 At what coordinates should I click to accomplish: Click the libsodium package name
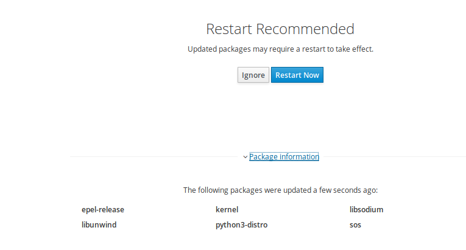(x=366, y=210)
